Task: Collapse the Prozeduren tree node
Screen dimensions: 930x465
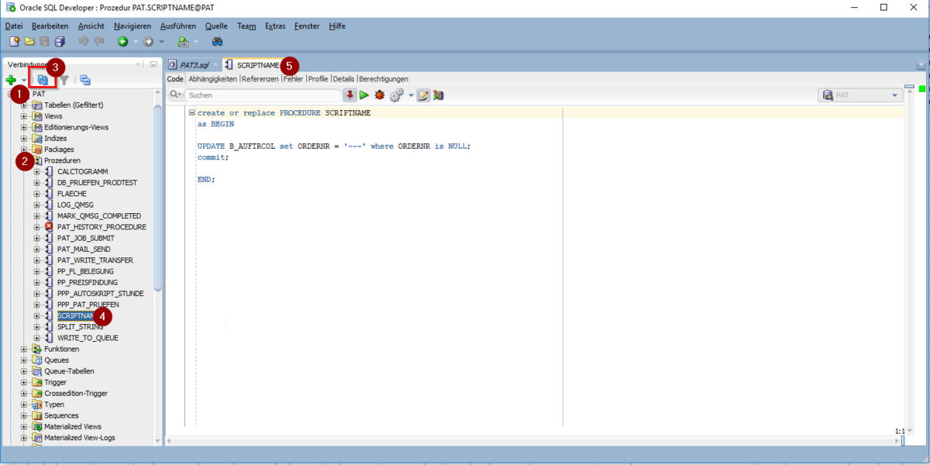Action: (22, 160)
